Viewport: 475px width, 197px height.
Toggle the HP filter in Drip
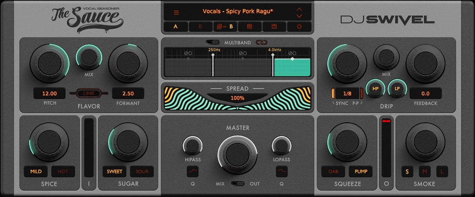[375, 88]
